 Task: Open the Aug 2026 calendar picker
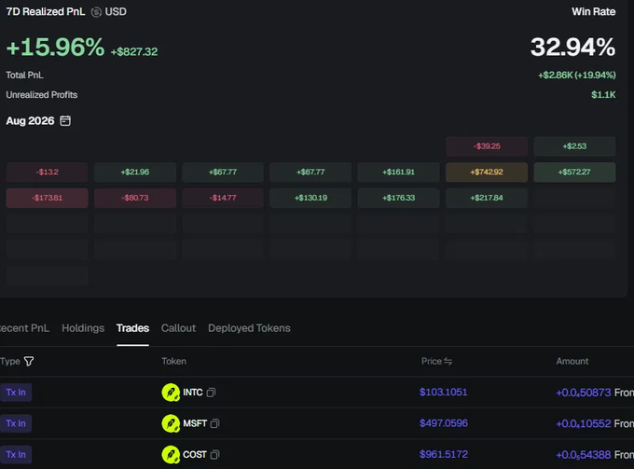(x=65, y=120)
